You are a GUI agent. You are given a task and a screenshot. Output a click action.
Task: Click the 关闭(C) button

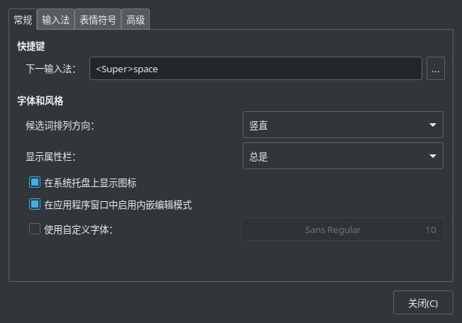(x=423, y=302)
